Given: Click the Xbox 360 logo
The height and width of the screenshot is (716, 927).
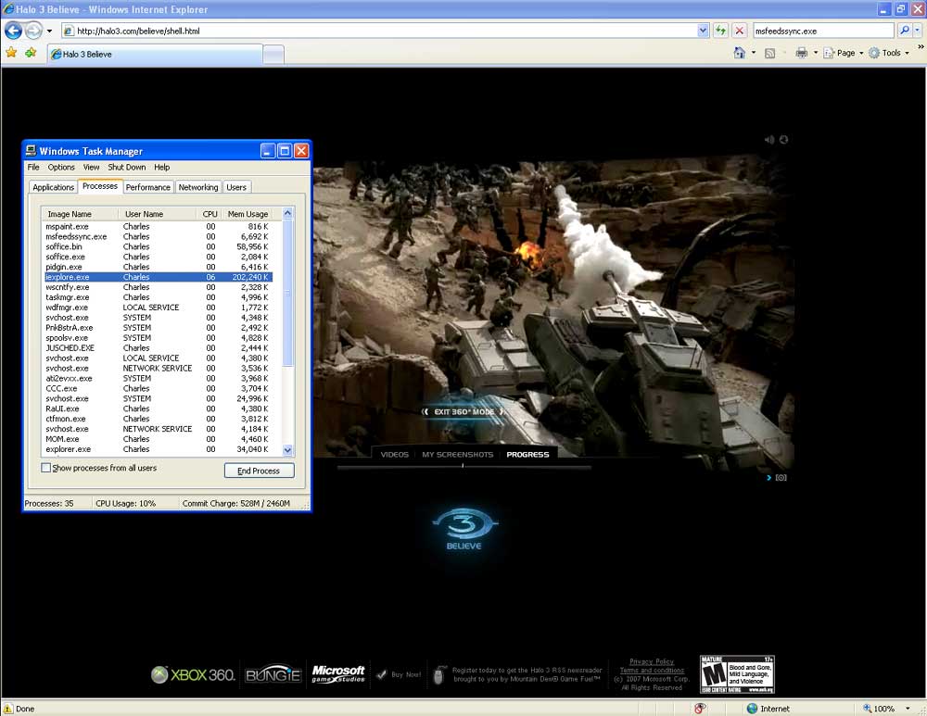Looking at the screenshot, I should (x=193, y=674).
